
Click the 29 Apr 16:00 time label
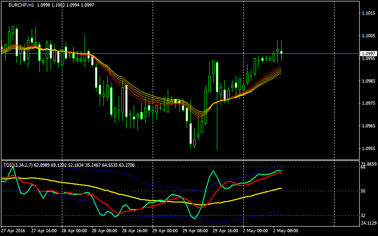pyautogui.click(x=225, y=231)
